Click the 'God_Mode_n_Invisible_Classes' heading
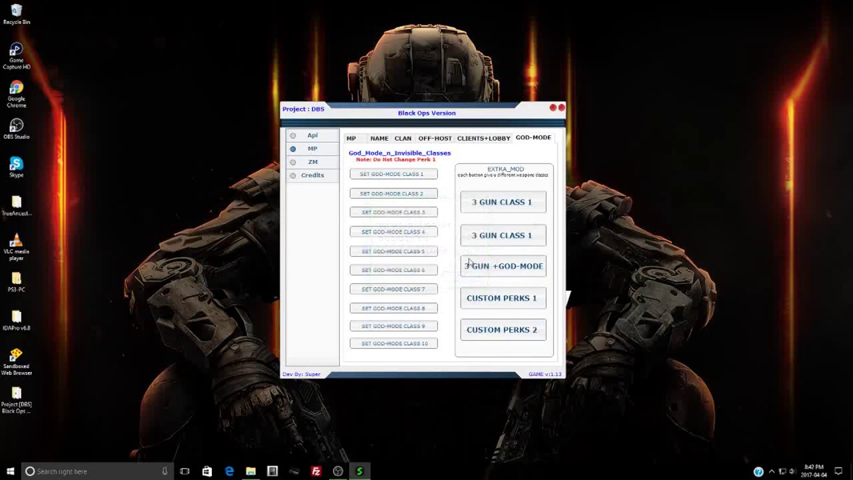 tap(400, 153)
